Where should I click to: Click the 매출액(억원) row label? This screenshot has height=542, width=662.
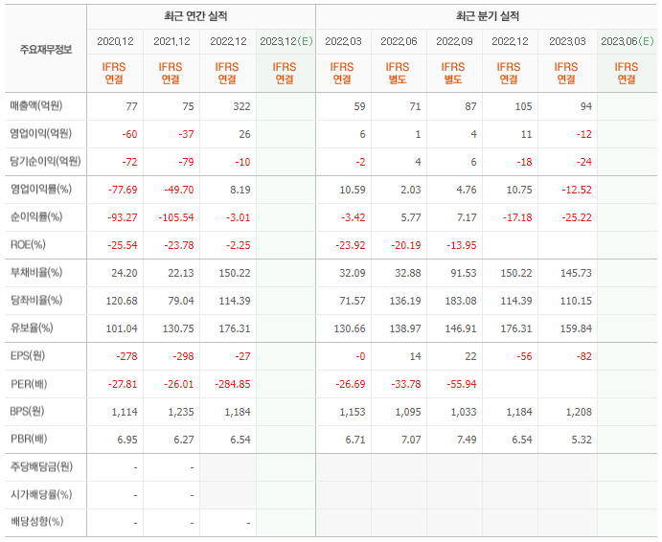coord(36,105)
